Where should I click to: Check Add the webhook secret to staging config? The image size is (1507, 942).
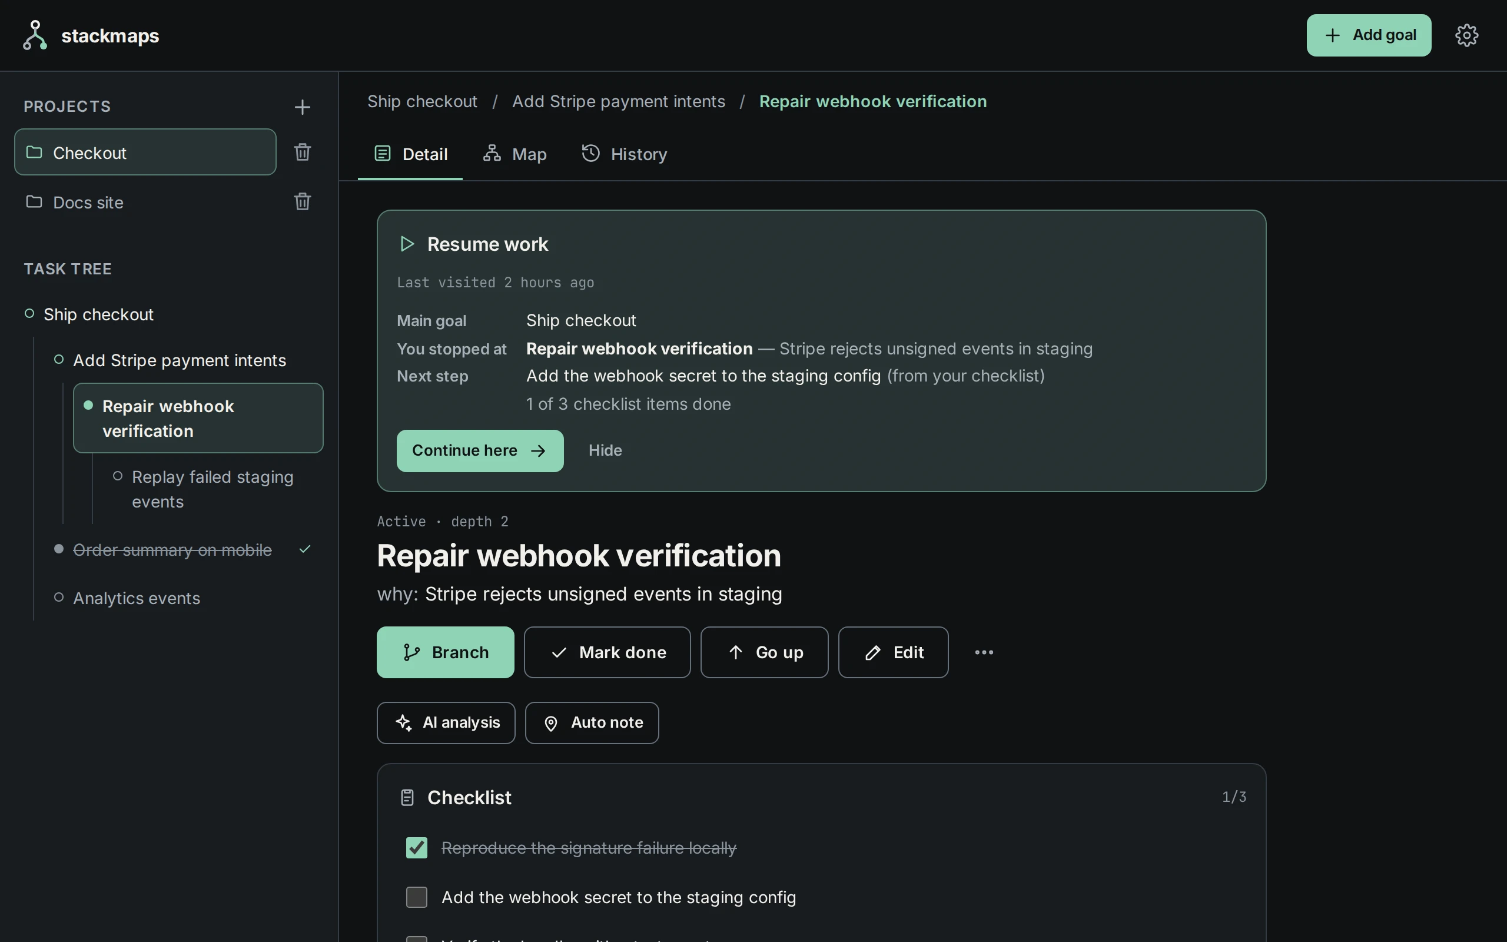[417, 897]
